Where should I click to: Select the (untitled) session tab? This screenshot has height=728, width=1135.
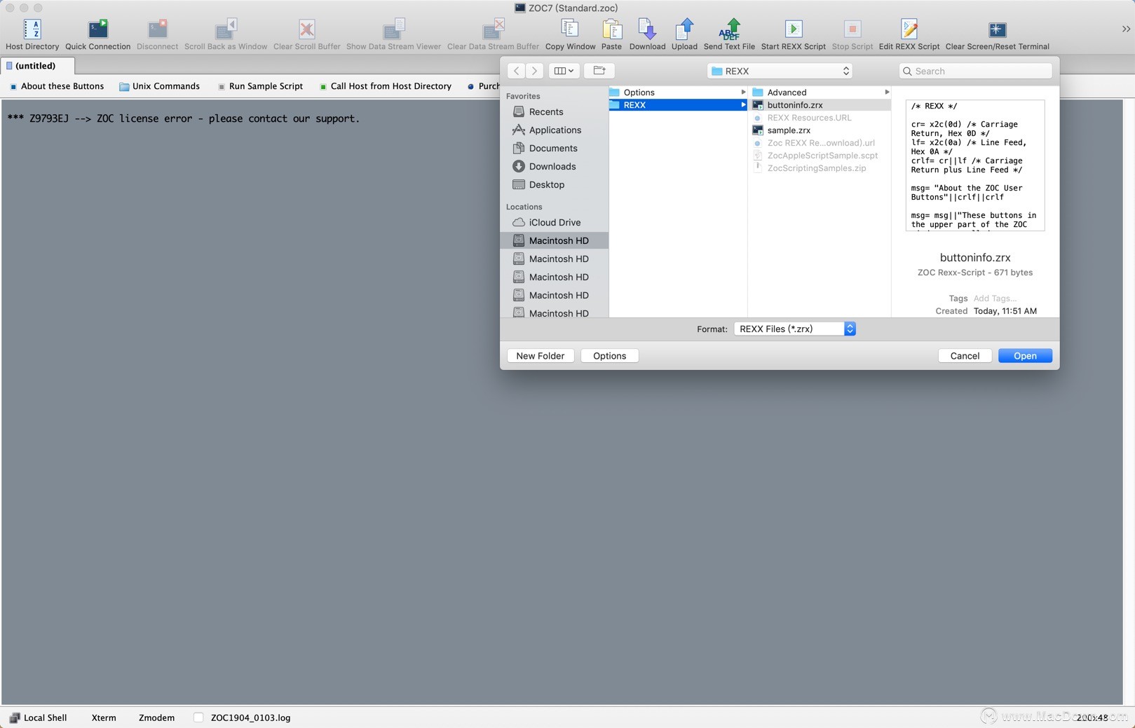(x=38, y=66)
